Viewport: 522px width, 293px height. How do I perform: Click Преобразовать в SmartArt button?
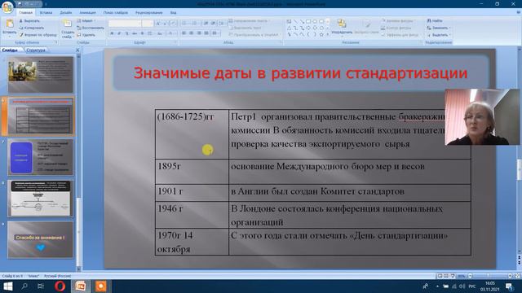pyautogui.click(x=254, y=34)
